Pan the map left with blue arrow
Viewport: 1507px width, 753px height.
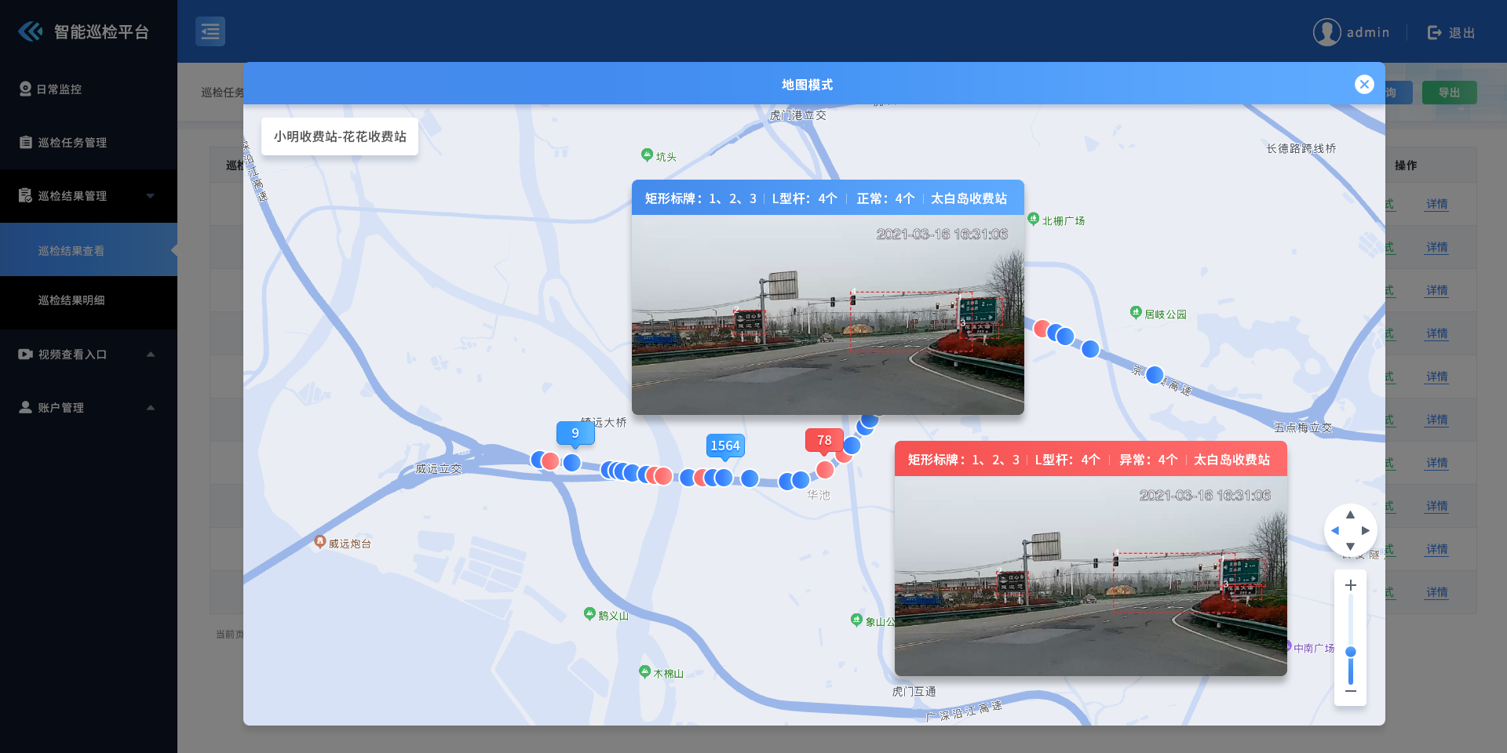pos(1334,531)
